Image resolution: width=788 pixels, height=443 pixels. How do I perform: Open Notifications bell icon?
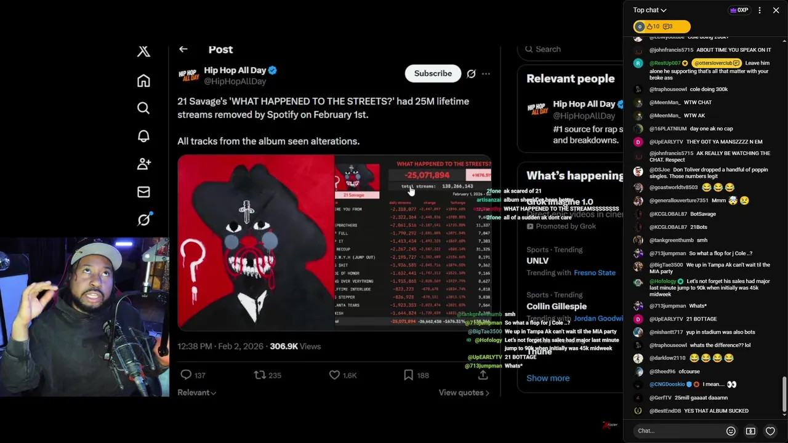tap(143, 136)
